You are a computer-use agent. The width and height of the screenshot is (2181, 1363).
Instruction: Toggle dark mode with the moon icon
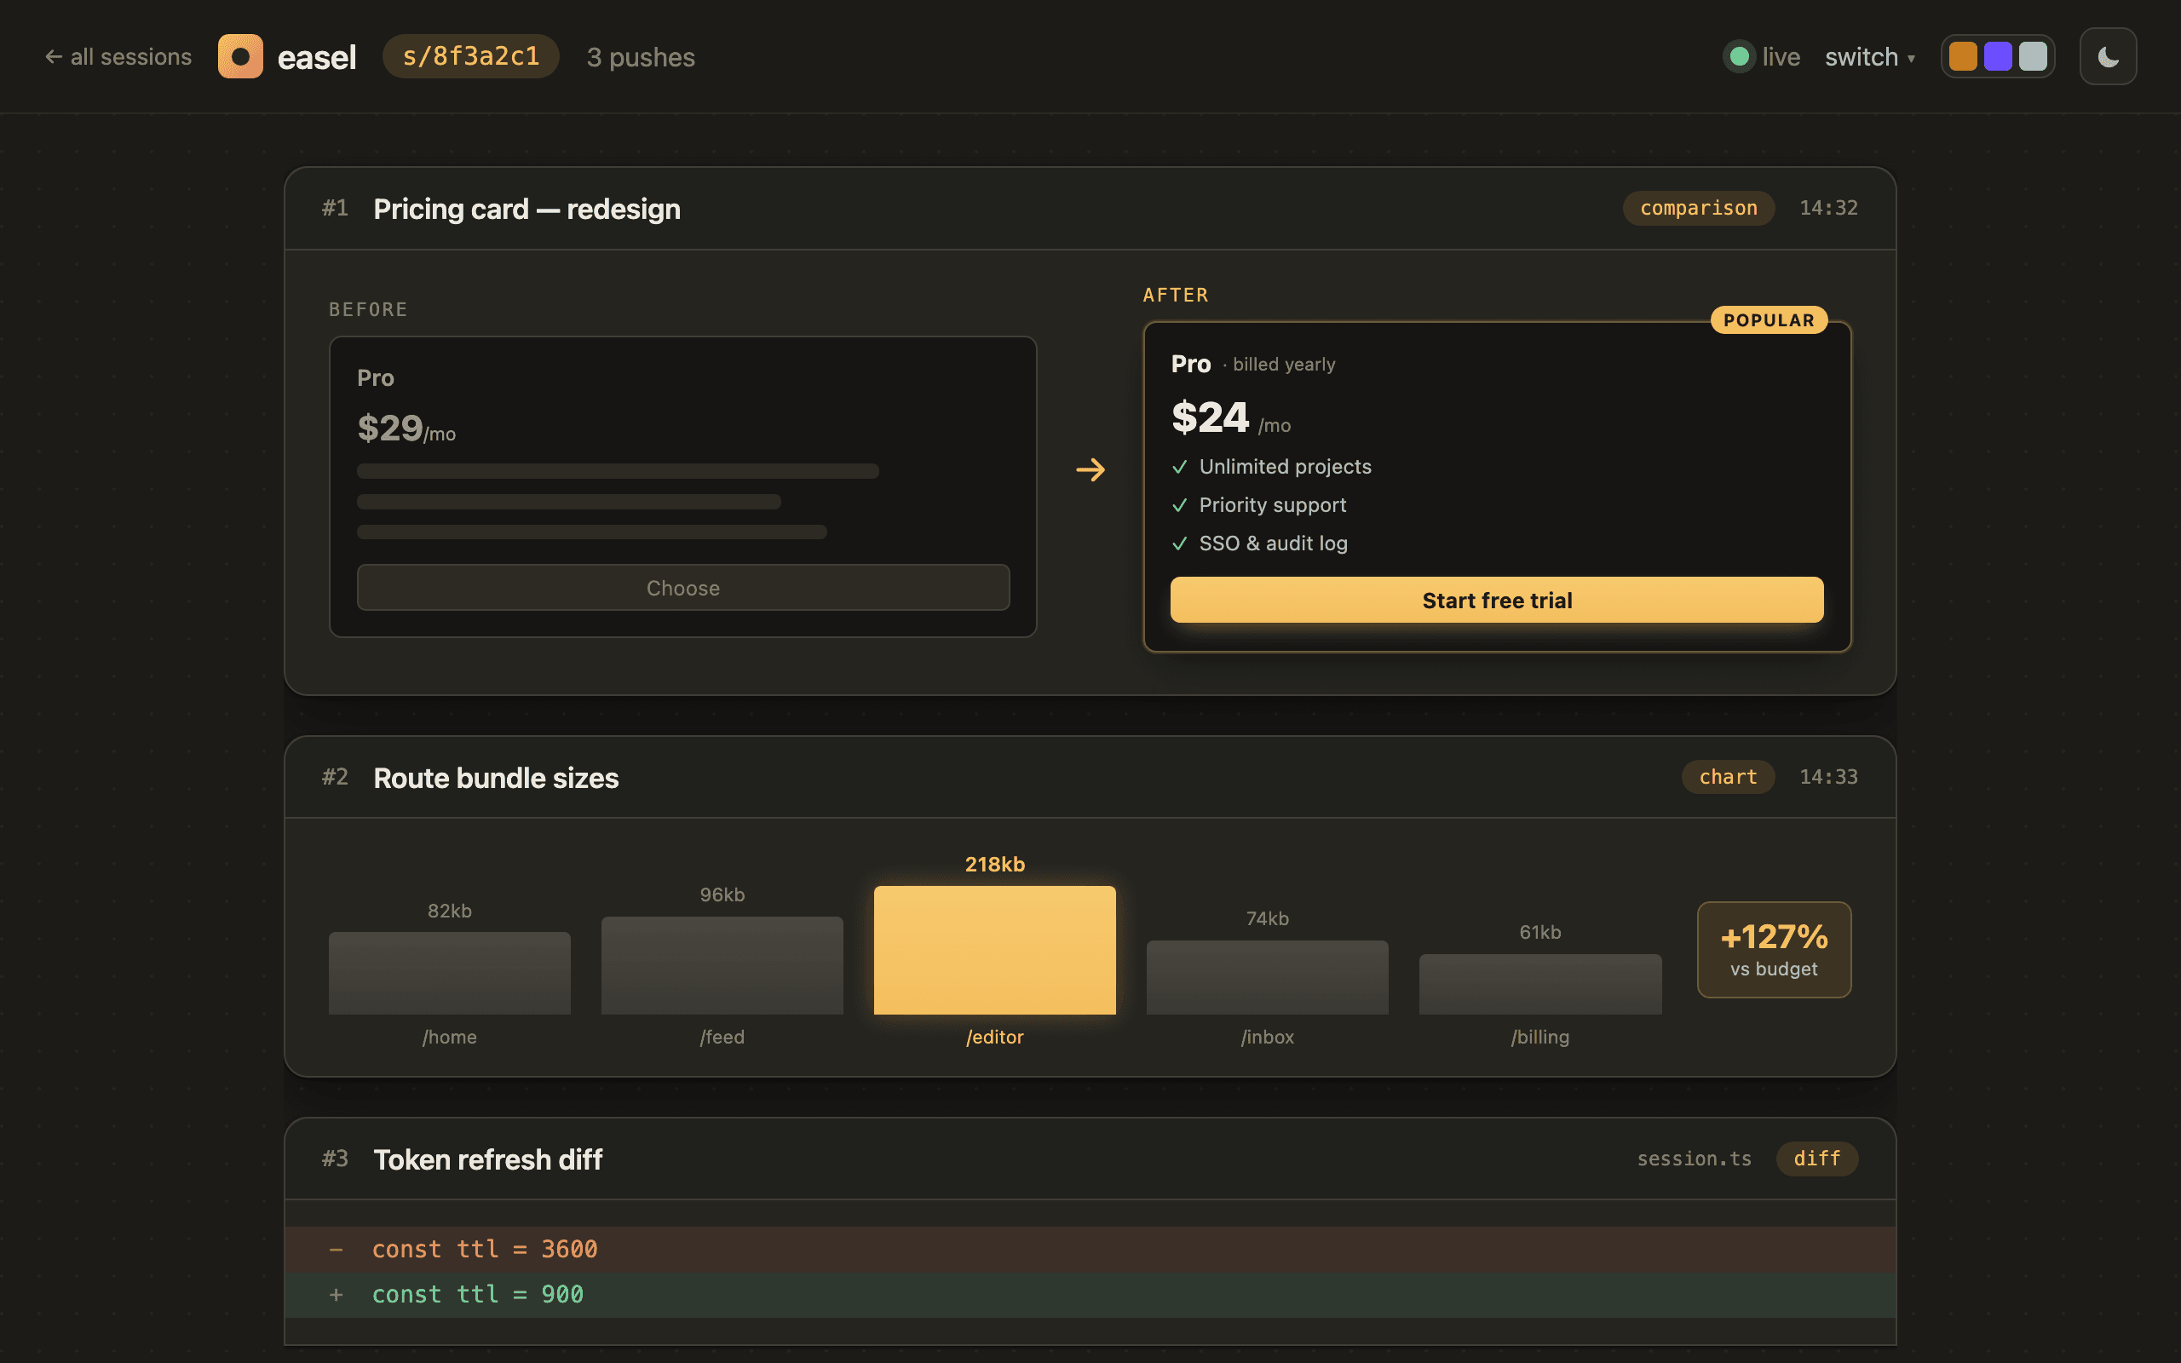(x=2108, y=57)
